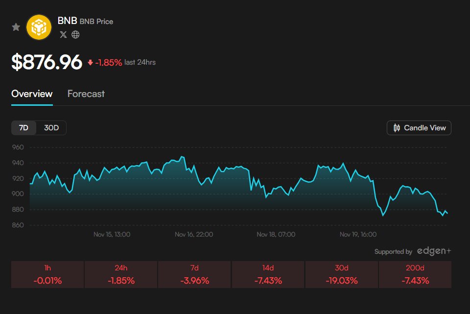
Task: Click the BNB hexagon coin logo
Action: (38, 27)
